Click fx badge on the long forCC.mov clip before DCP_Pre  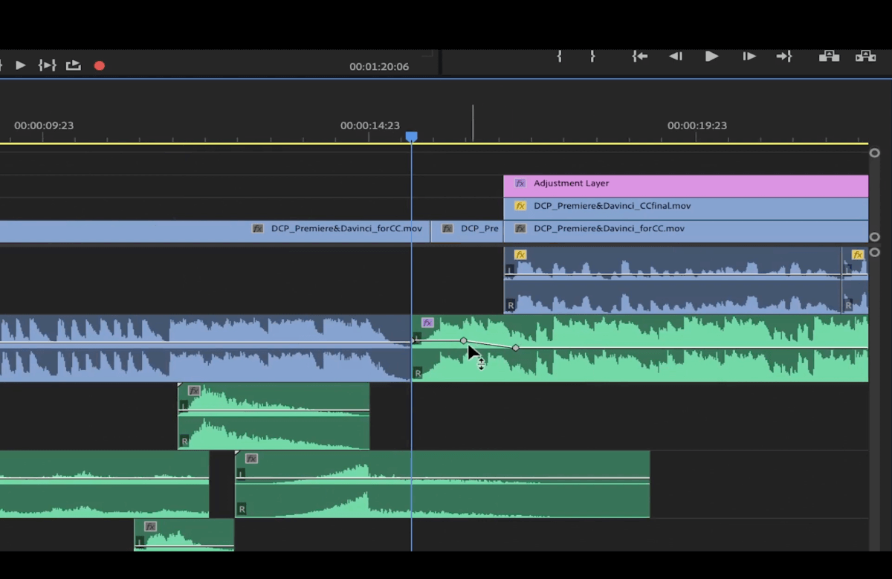pyautogui.click(x=258, y=228)
